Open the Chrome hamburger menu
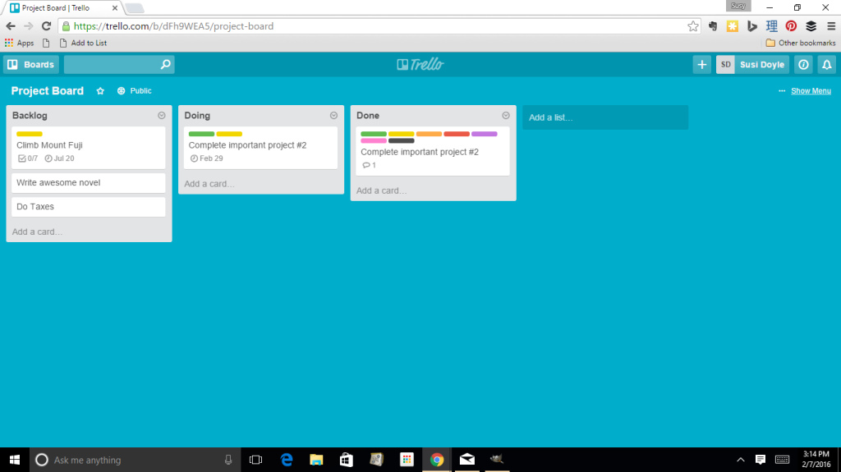841x472 pixels. (x=831, y=25)
